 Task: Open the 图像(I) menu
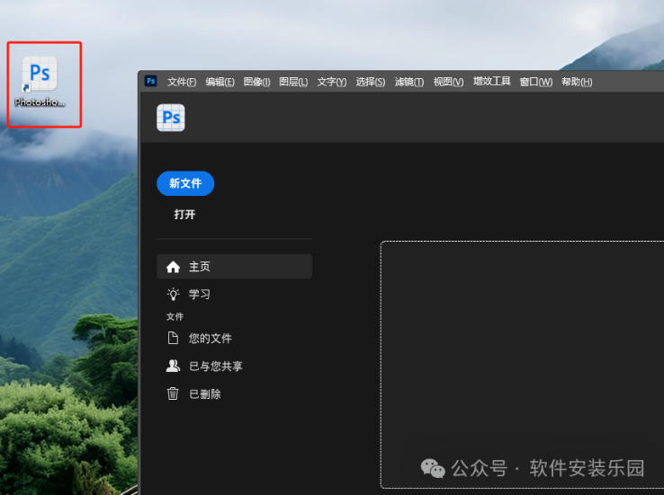(256, 82)
